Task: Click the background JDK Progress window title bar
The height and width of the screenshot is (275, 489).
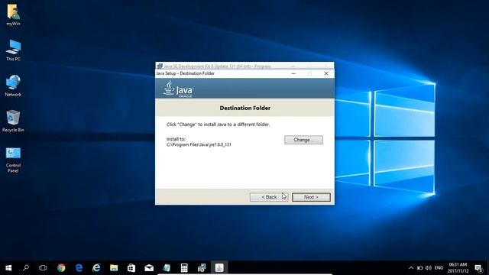Action: pos(244,66)
